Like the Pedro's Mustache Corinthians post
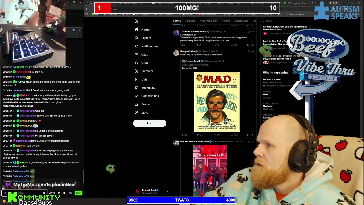This screenshot has width=364, height=205. point(217,45)
